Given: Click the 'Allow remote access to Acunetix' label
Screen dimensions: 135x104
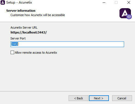Looking at the screenshot, I should point(36,53).
